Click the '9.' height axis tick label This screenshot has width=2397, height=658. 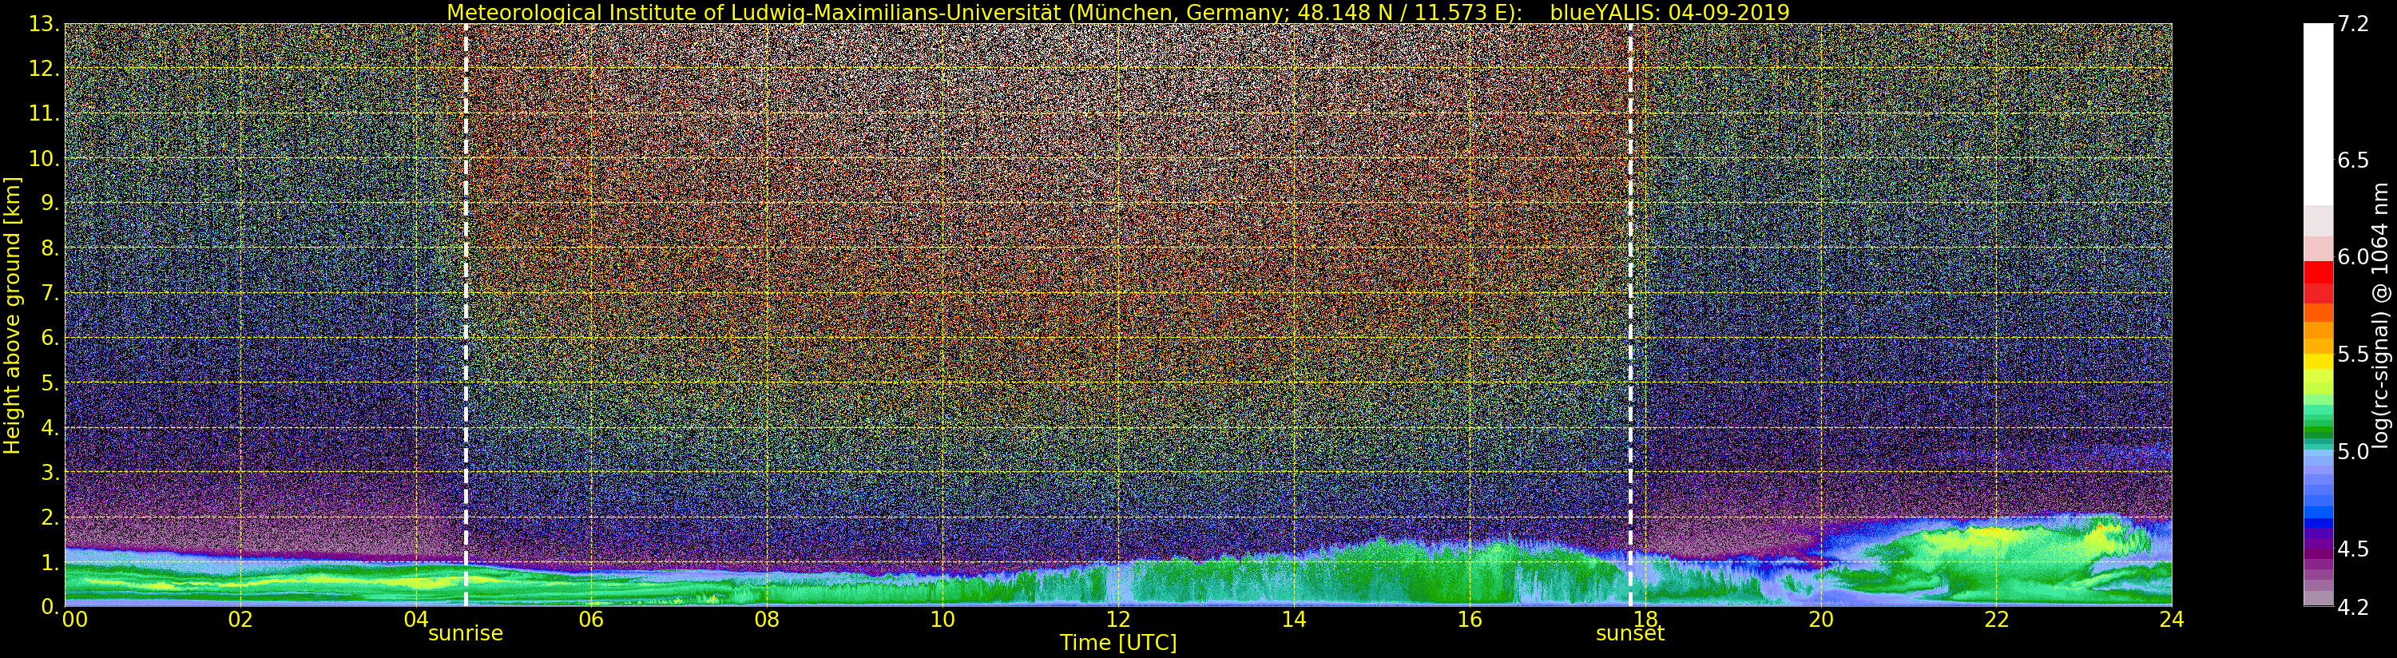tap(50, 203)
